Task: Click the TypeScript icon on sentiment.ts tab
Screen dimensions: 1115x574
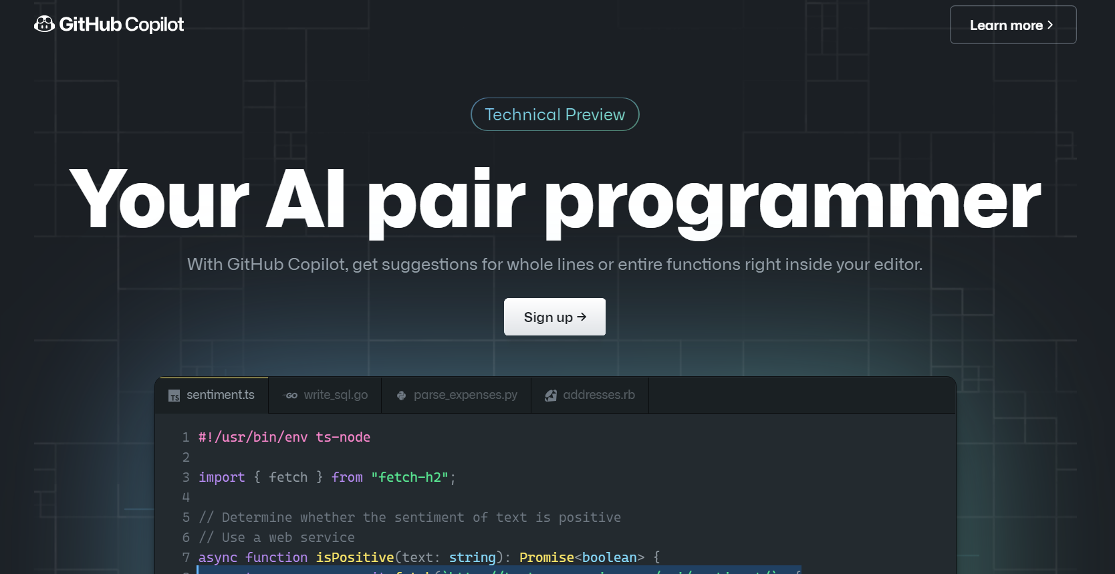Action: pyautogui.click(x=174, y=396)
